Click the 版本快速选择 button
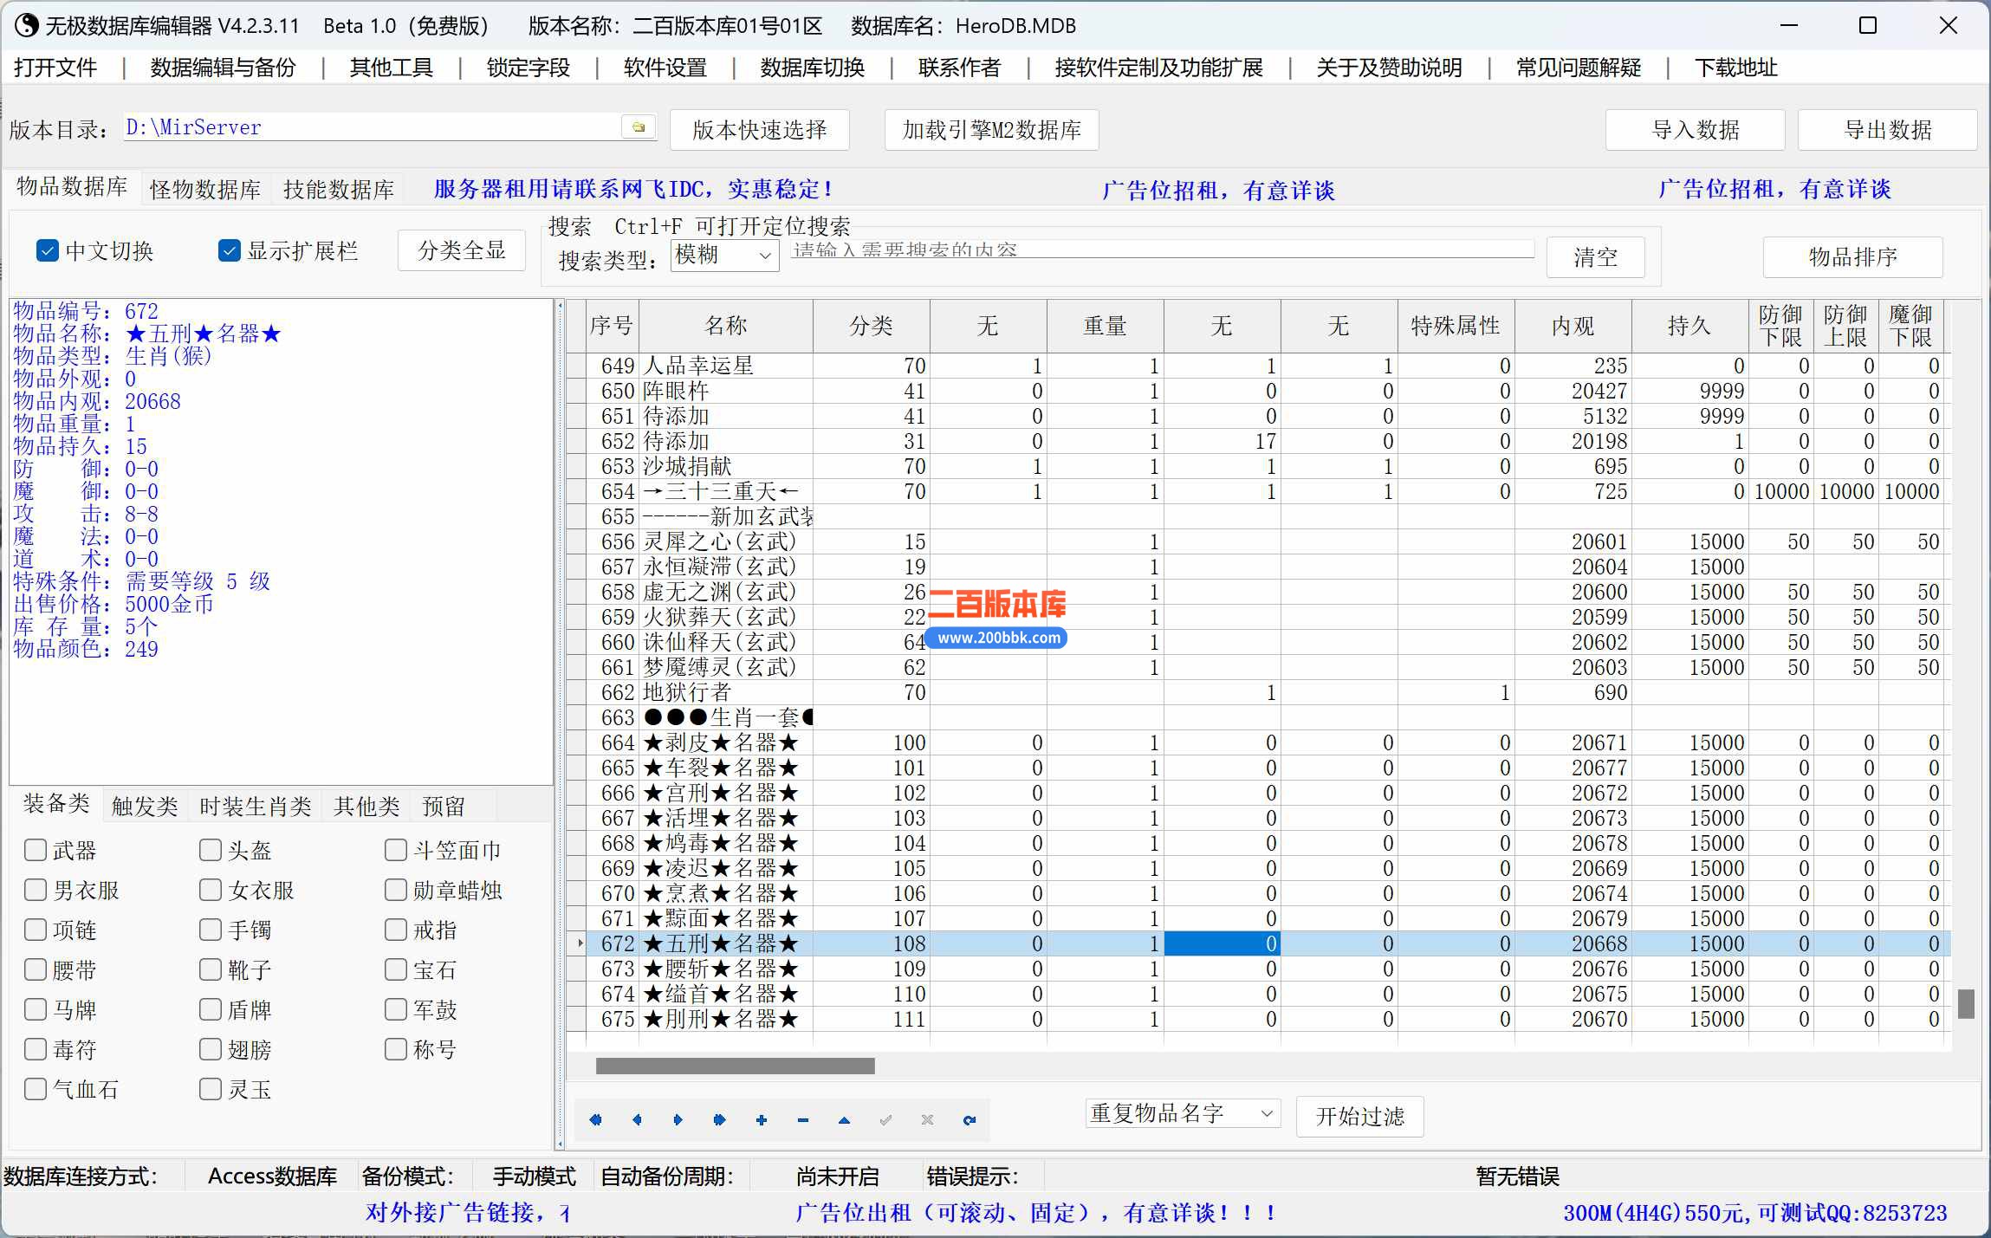The height and width of the screenshot is (1238, 1991). pyautogui.click(x=760, y=130)
